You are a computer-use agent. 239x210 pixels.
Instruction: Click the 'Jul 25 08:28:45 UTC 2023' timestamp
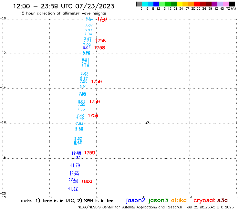(x=210, y=207)
